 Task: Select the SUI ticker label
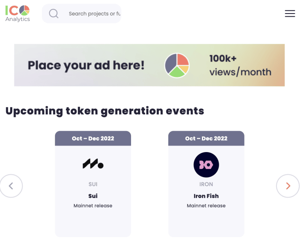[x=93, y=184]
